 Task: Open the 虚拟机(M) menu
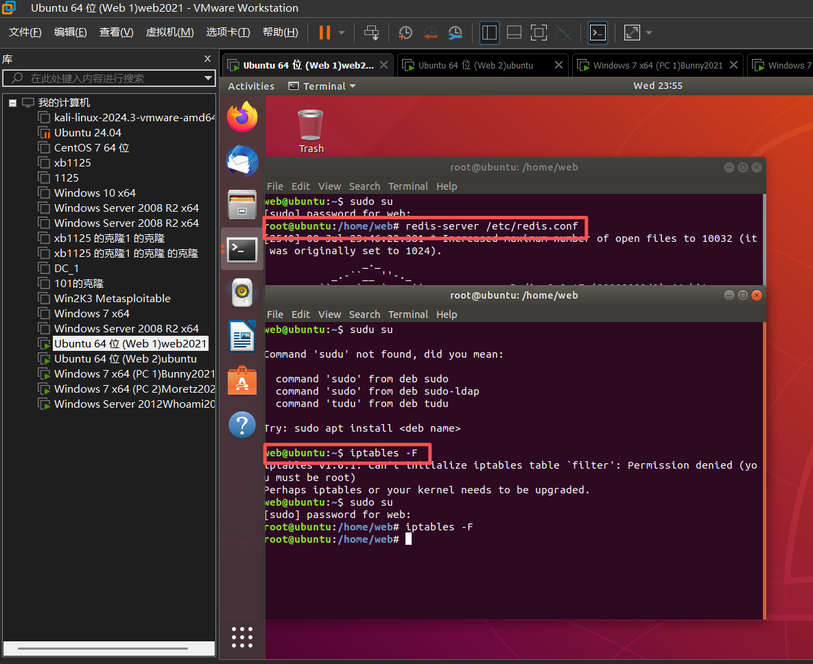(x=169, y=32)
